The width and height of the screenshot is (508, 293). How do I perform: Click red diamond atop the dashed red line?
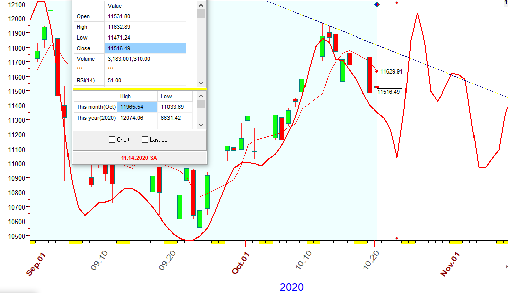coord(397,3)
